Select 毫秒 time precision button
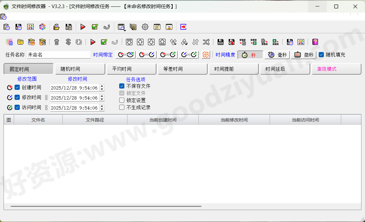This screenshot has width=365, height=222. point(277,55)
